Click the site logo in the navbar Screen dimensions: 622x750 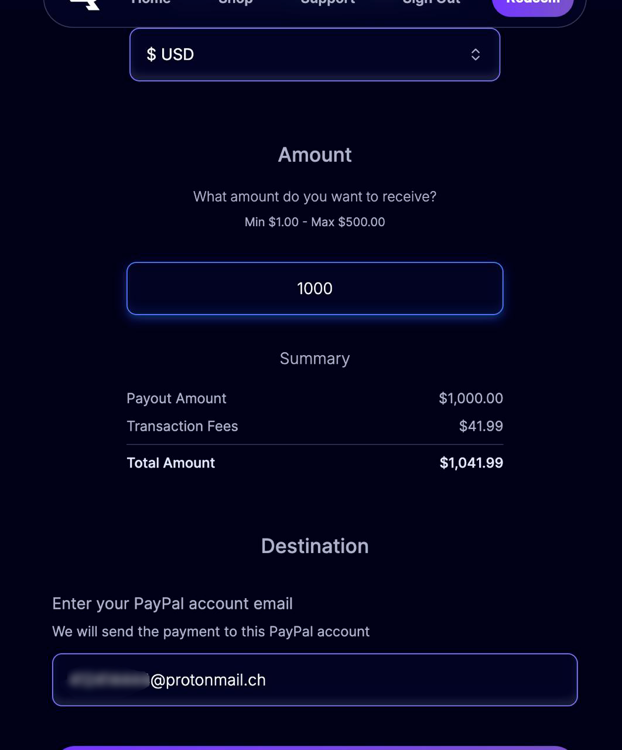tap(86, 4)
